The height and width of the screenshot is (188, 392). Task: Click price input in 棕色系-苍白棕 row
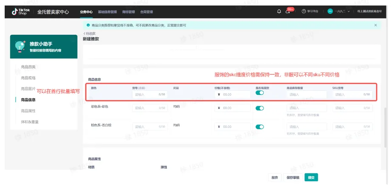232,127
